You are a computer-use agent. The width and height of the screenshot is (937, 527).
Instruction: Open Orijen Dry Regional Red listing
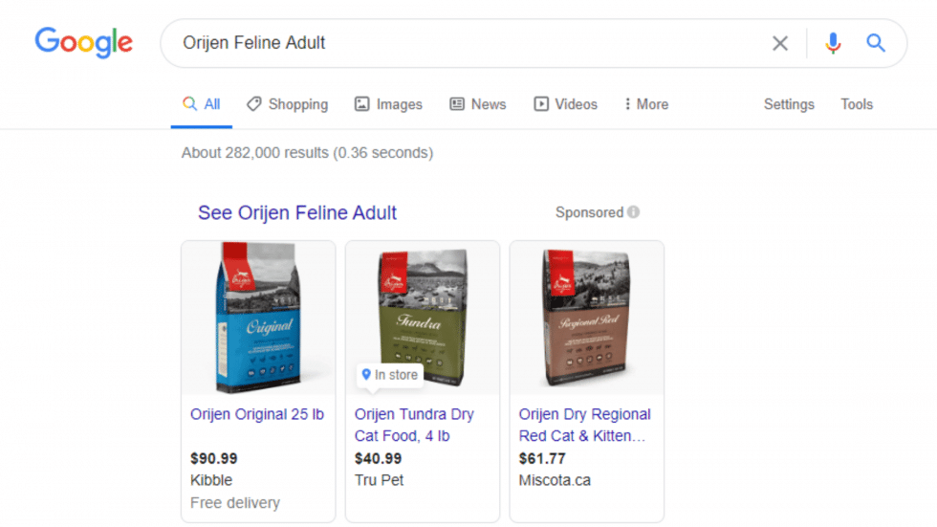pyautogui.click(x=584, y=425)
